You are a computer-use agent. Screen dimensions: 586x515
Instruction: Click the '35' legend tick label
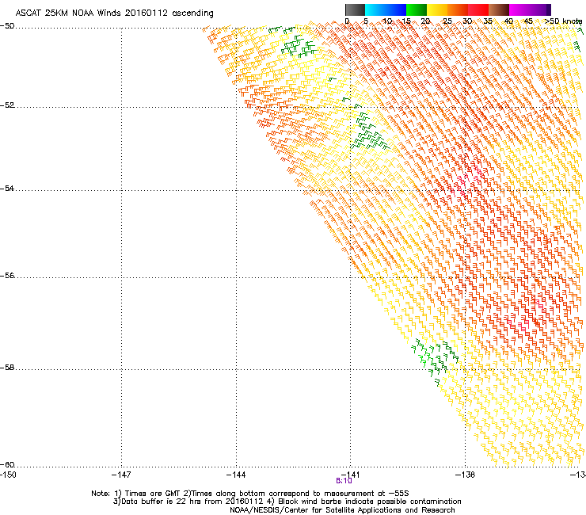pyautogui.click(x=487, y=21)
